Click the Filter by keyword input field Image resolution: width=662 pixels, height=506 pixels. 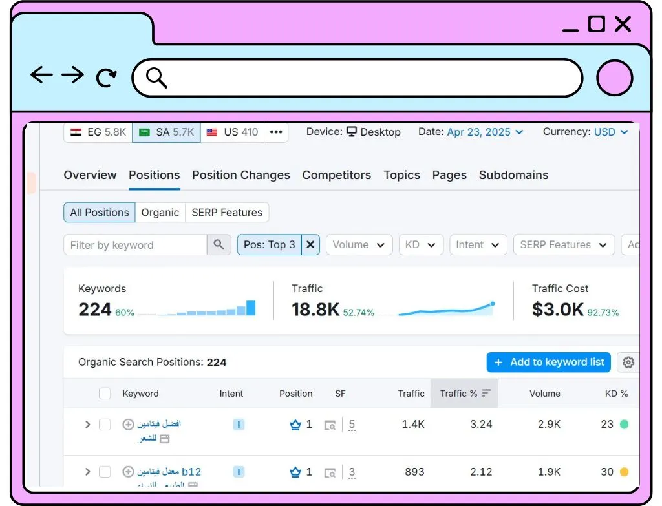pyautogui.click(x=136, y=245)
